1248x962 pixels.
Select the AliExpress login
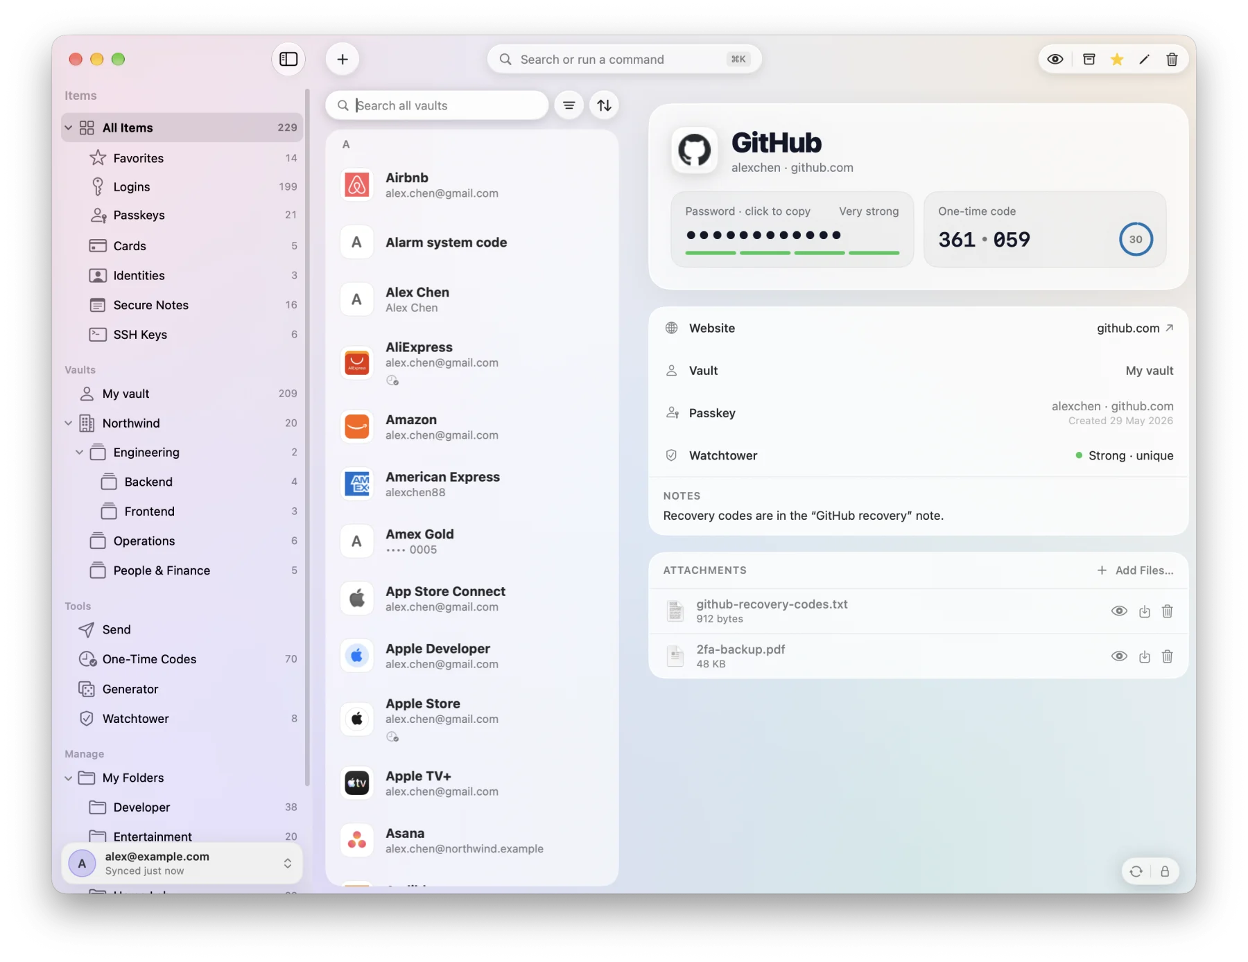point(471,362)
